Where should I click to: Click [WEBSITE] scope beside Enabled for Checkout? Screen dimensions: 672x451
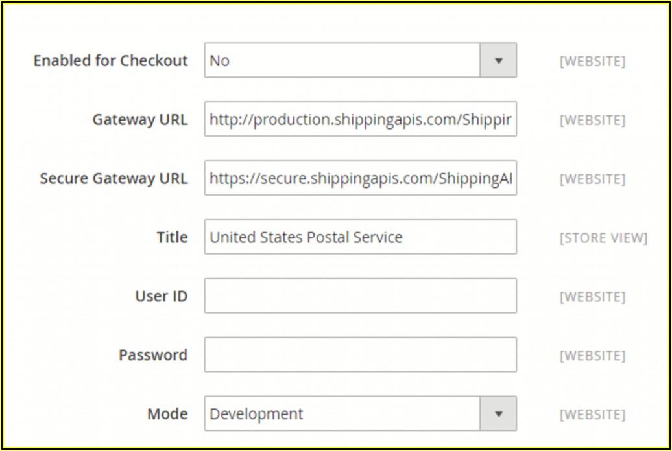(592, 62)
